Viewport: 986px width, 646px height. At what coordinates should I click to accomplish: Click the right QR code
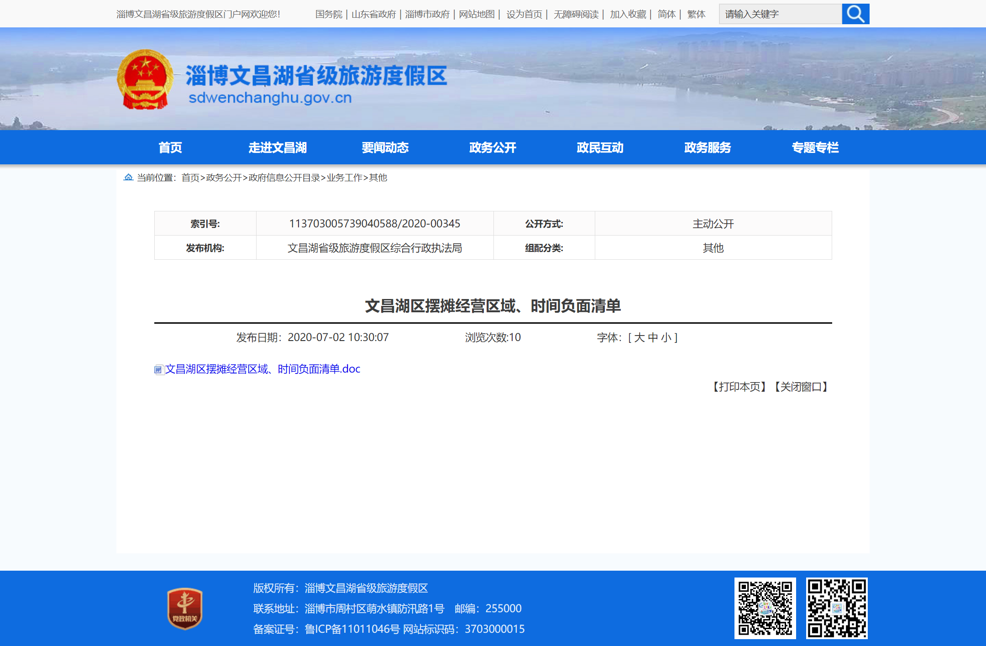click(x=836, y=608)
